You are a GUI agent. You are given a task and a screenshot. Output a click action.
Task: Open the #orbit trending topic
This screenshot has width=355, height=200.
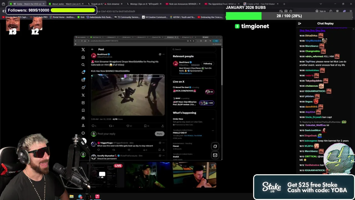click(176, 157)
